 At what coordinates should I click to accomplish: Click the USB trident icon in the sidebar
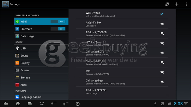click(17, 48)
